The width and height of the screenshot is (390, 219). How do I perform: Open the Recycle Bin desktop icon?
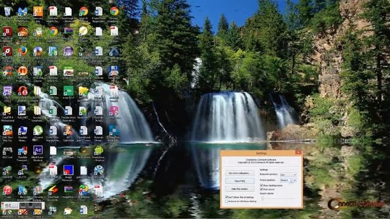point(7,12)
